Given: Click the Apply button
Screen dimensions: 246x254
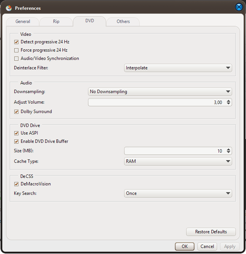Looking at the screenshot, I should pos(230,246).
